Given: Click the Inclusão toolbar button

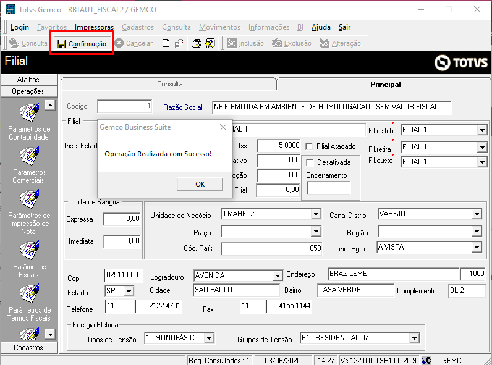Looking at the screenshot, I should (x=245, y=43).
